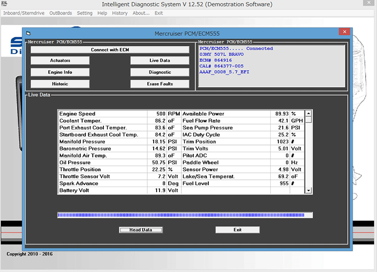
Task: Click the Connect with ECM button
Action: [110, 50]
